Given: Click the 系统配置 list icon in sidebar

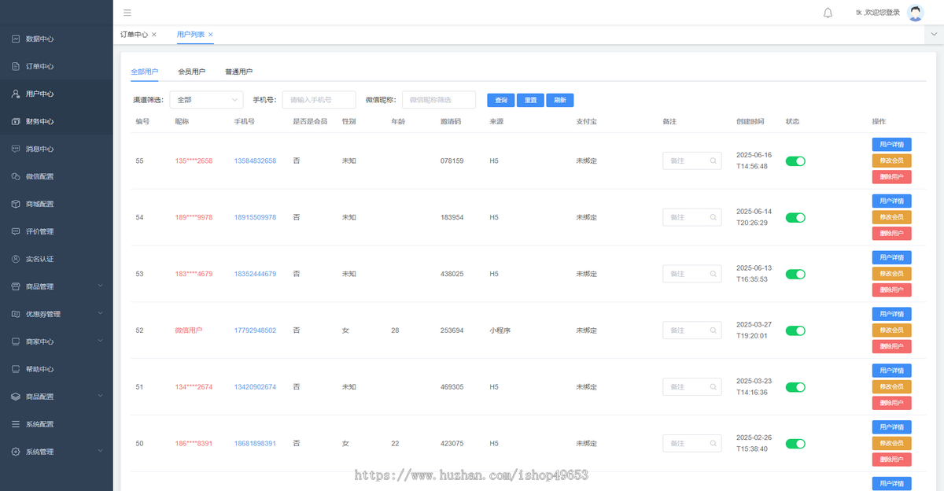Looking at the screenshot, I should (x=16, y=424).
